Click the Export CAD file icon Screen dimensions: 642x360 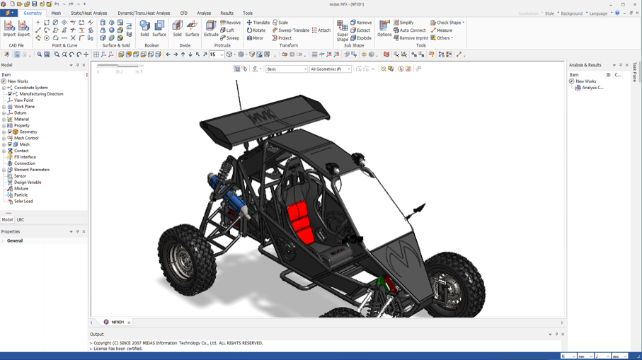point(24,28)
